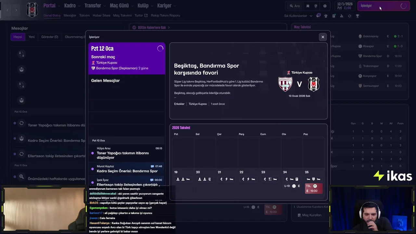Click the İşleniyor continue button
416x234 pixels.
pyautogui.click(x=383, y=6)
